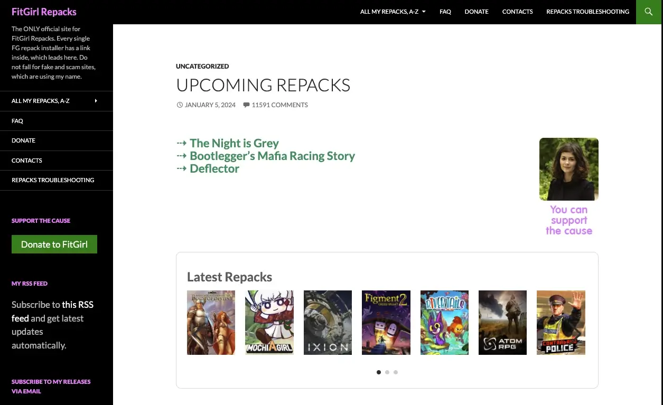Open Repacks Troubleshooting in top navigation
Viewport: 663px width, 405px height.
(x=587, y=12)
